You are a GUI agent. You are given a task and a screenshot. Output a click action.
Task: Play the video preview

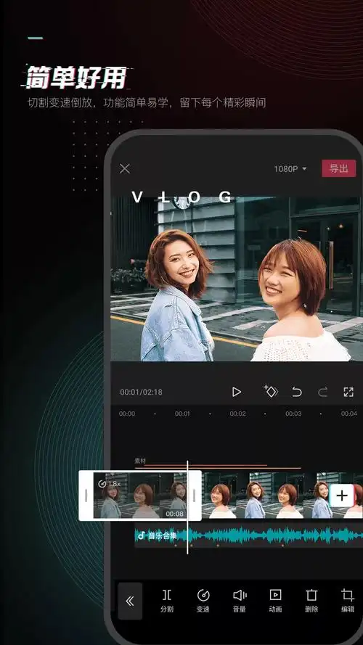(236, 392)
